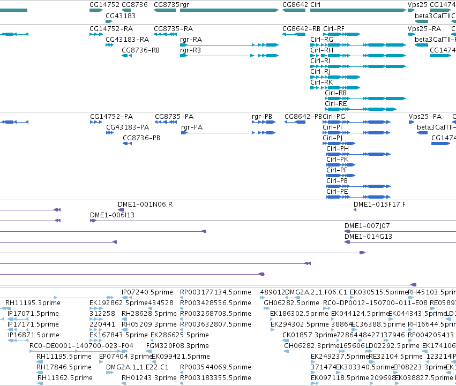Click protein Cirl-PF
This screenshot has width=456, height=386.
(x=341, y=176)
